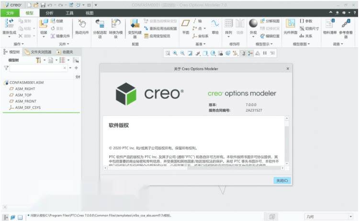Viewport: 360px width, 221px height.
Task: Click the copyright text horizontal scrollbar
Action: (x=194, y=168)
